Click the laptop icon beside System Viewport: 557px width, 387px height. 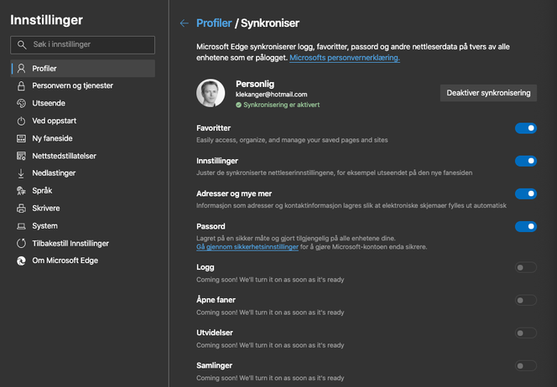(21, 226)
